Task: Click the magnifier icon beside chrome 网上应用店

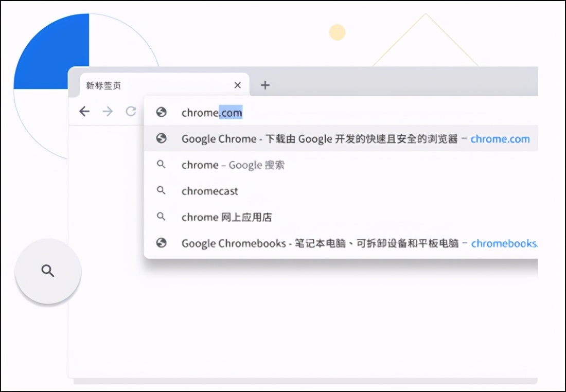Action: (x=161, y=217)
